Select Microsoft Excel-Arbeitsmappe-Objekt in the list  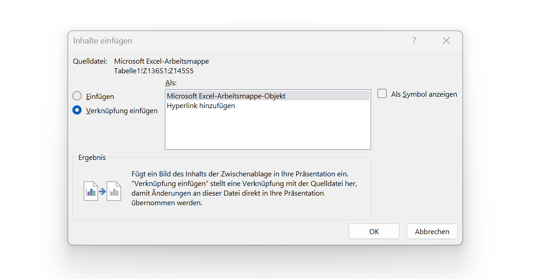click(x=268, y=96)
